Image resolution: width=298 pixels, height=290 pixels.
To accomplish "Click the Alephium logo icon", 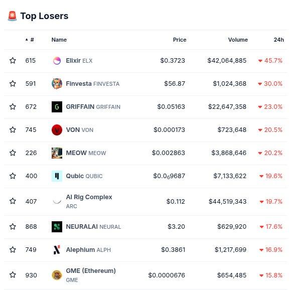I will [x=57, y=250].
